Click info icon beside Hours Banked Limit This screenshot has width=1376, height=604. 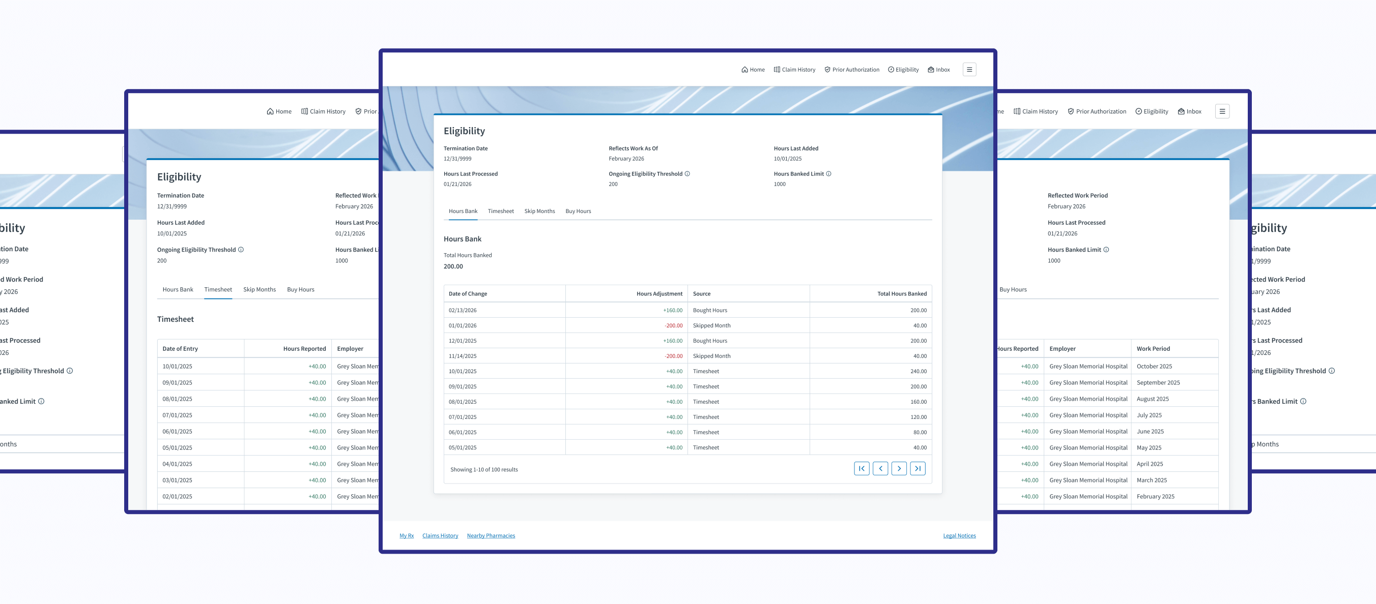tap(828, 174)
